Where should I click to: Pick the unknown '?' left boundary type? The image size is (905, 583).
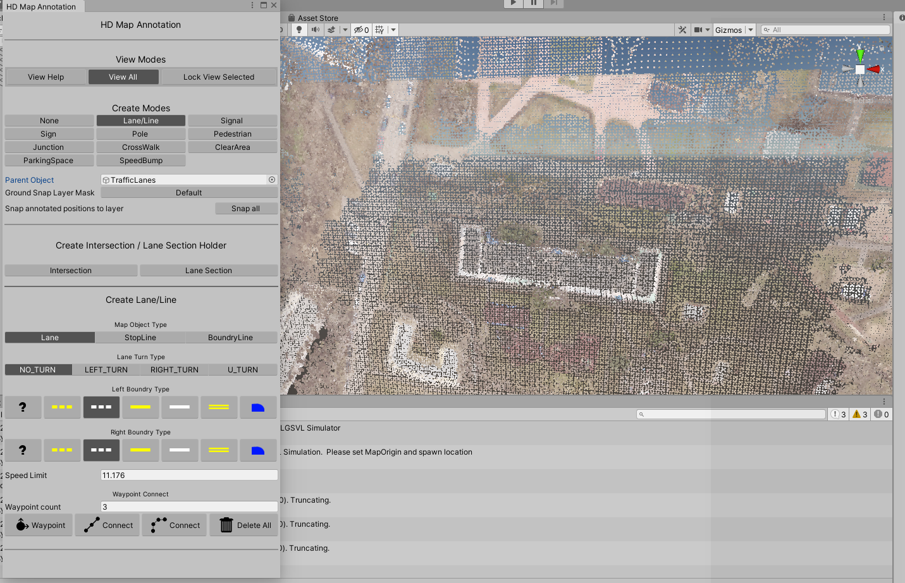coord(23,407)
